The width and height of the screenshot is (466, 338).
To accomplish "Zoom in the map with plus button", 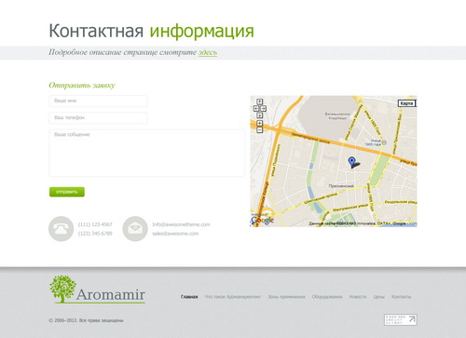I will click(260, 124).
